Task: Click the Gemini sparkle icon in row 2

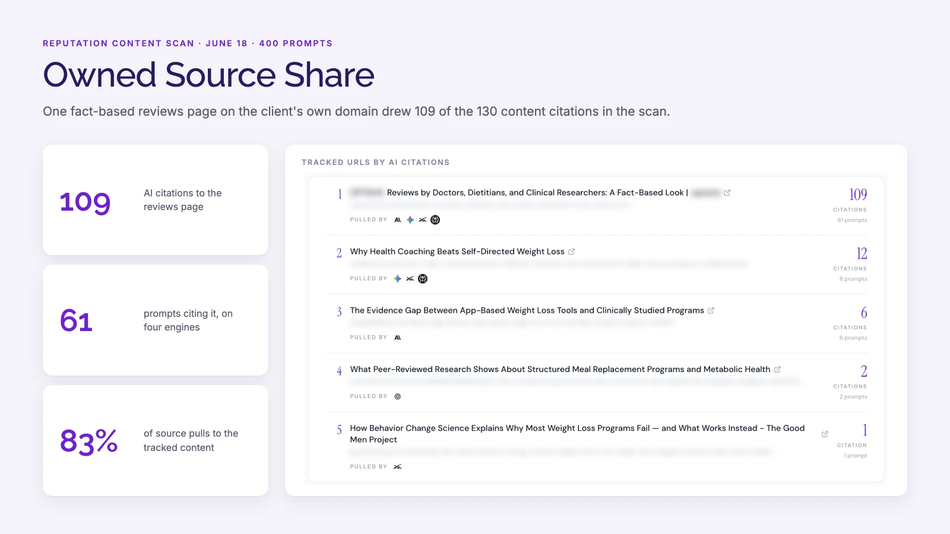Action: pyautogui.click(x=398, y=278)
